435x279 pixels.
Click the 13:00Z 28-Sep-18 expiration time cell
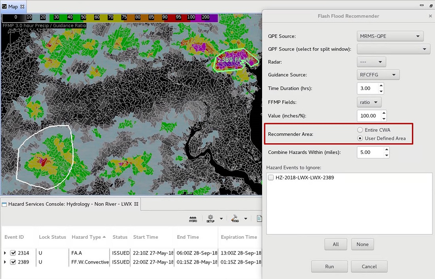click(x=241, y=253)
